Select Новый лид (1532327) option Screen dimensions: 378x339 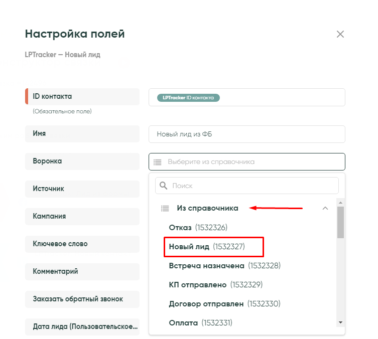pyautogui.click(x=214, y=247)
